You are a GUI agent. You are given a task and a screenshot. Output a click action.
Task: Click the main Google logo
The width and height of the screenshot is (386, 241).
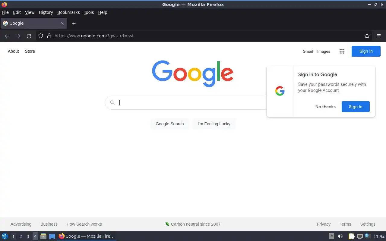pyautogui.click(x=193, y=74)
